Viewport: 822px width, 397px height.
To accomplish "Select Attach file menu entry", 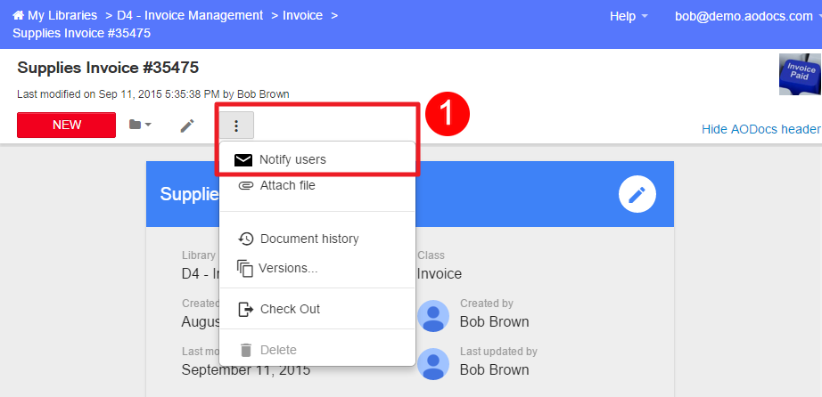I will (x=317, y=185).
